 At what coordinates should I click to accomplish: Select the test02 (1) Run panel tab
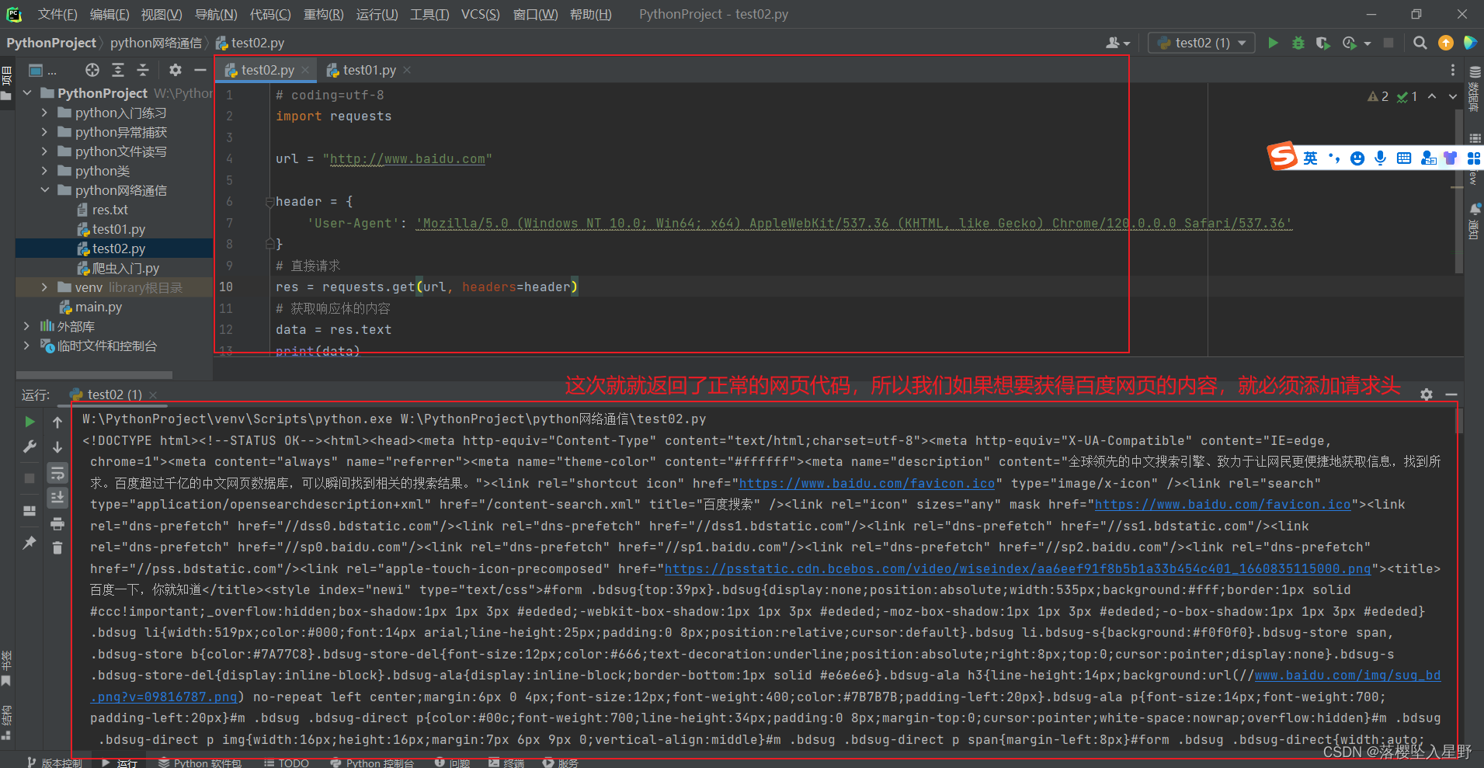coord(114,394)
